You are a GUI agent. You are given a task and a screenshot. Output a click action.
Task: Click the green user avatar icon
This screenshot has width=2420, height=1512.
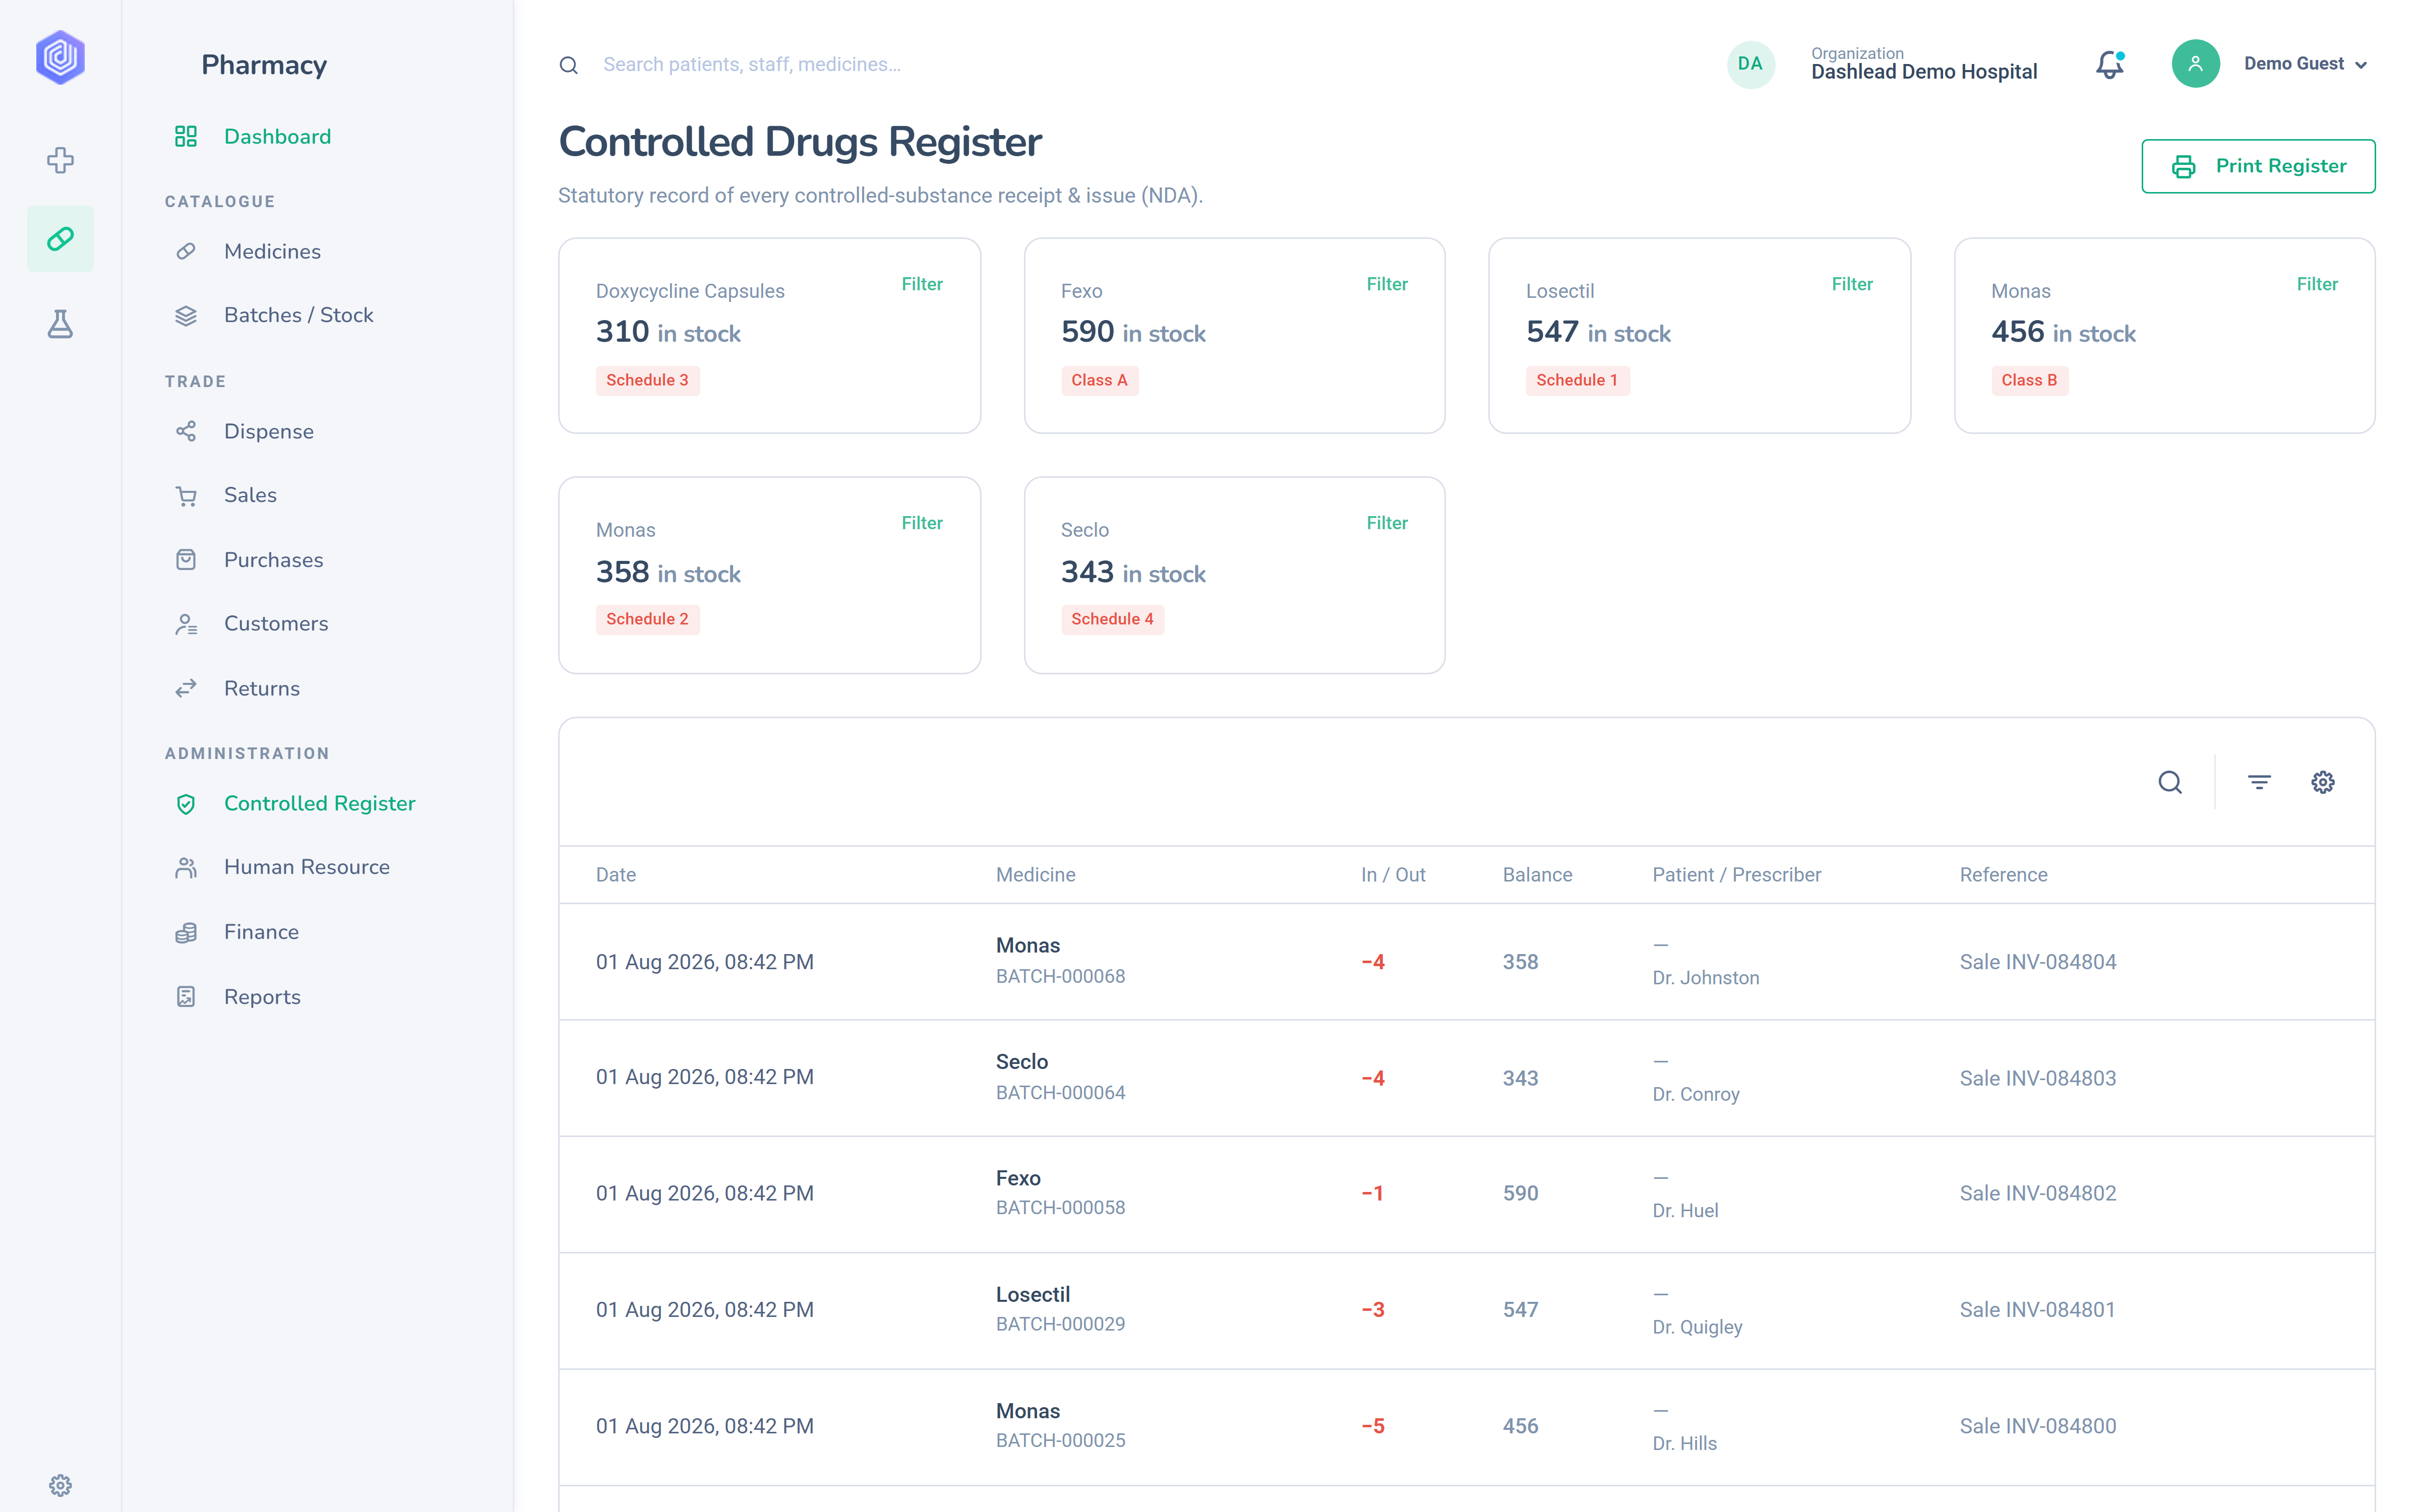coord(2195,64)
